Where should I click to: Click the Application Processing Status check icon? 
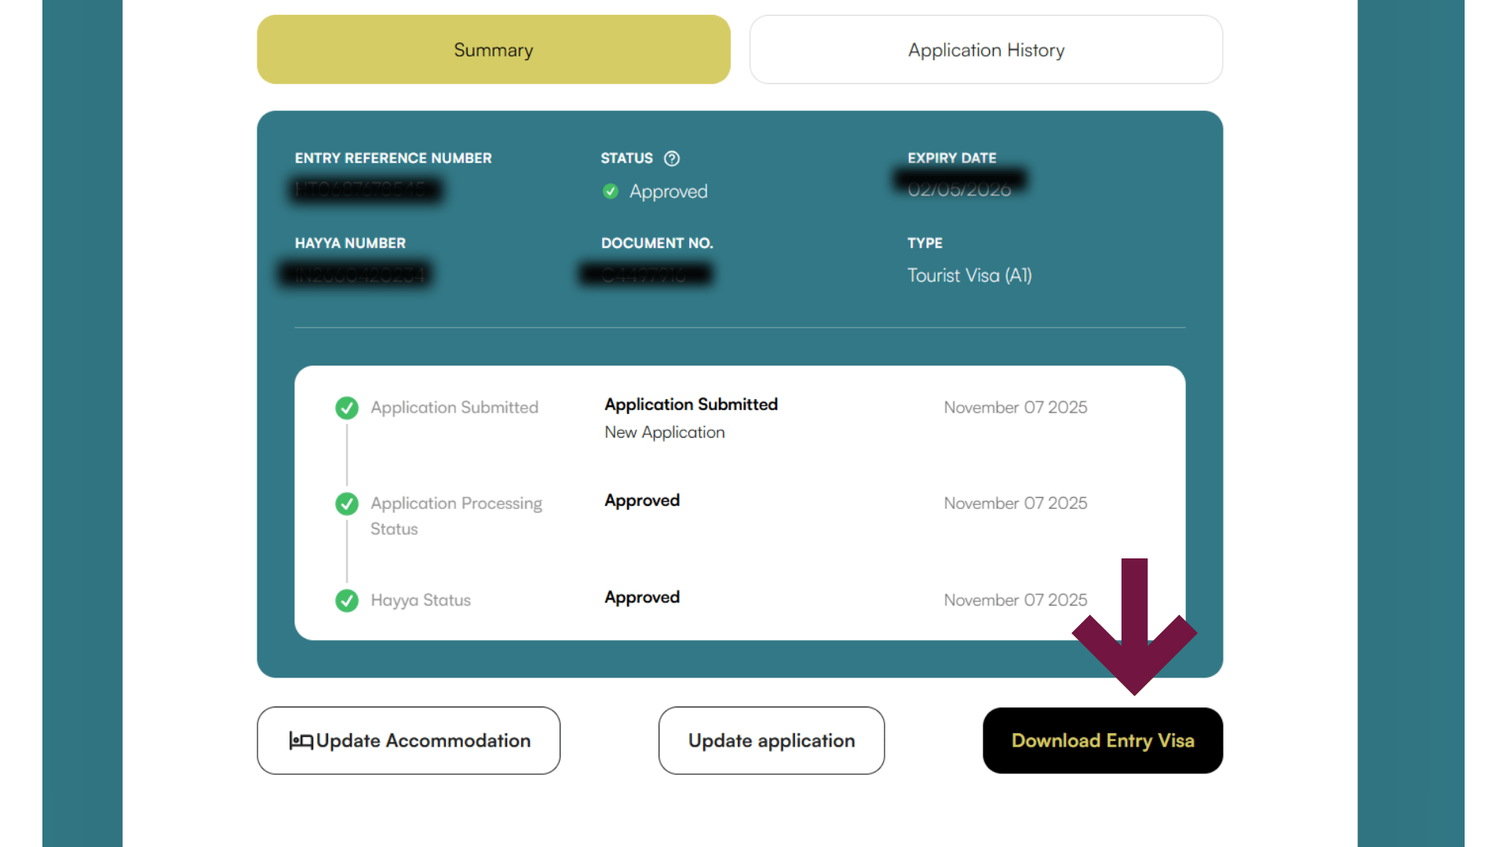pyautogui.click(x=347, y=503)
